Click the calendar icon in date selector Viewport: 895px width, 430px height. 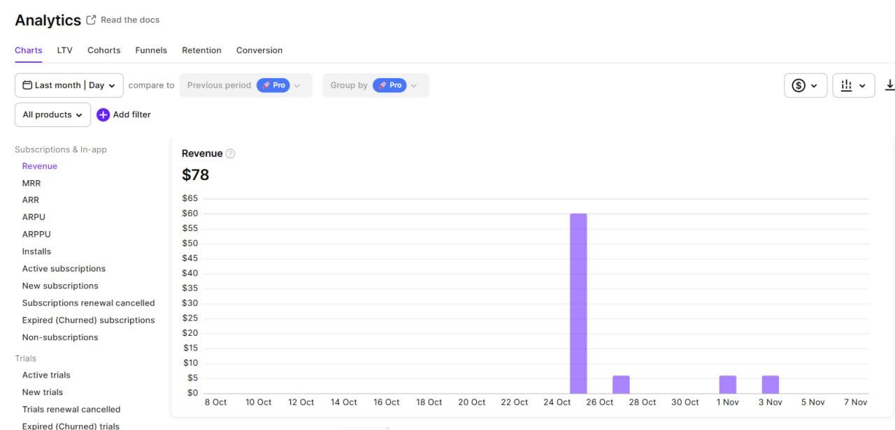pyautogui.click(x=25, y=84)
